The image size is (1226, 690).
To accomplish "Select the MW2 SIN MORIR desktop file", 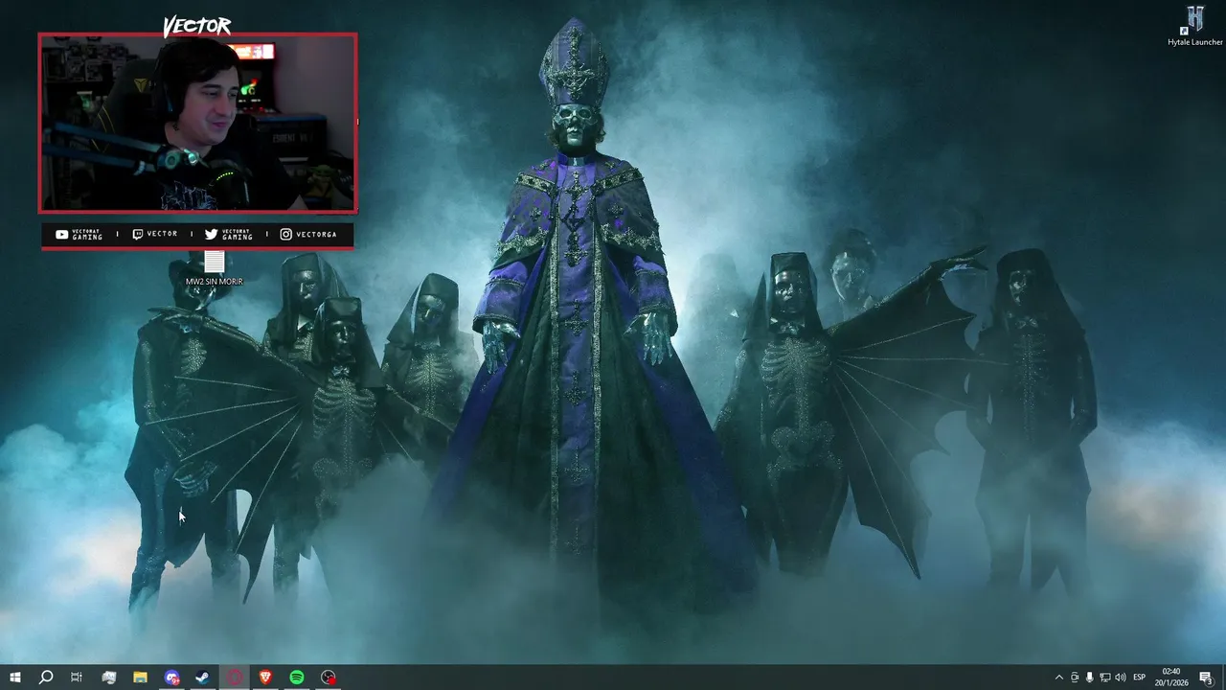I will 214,268.
